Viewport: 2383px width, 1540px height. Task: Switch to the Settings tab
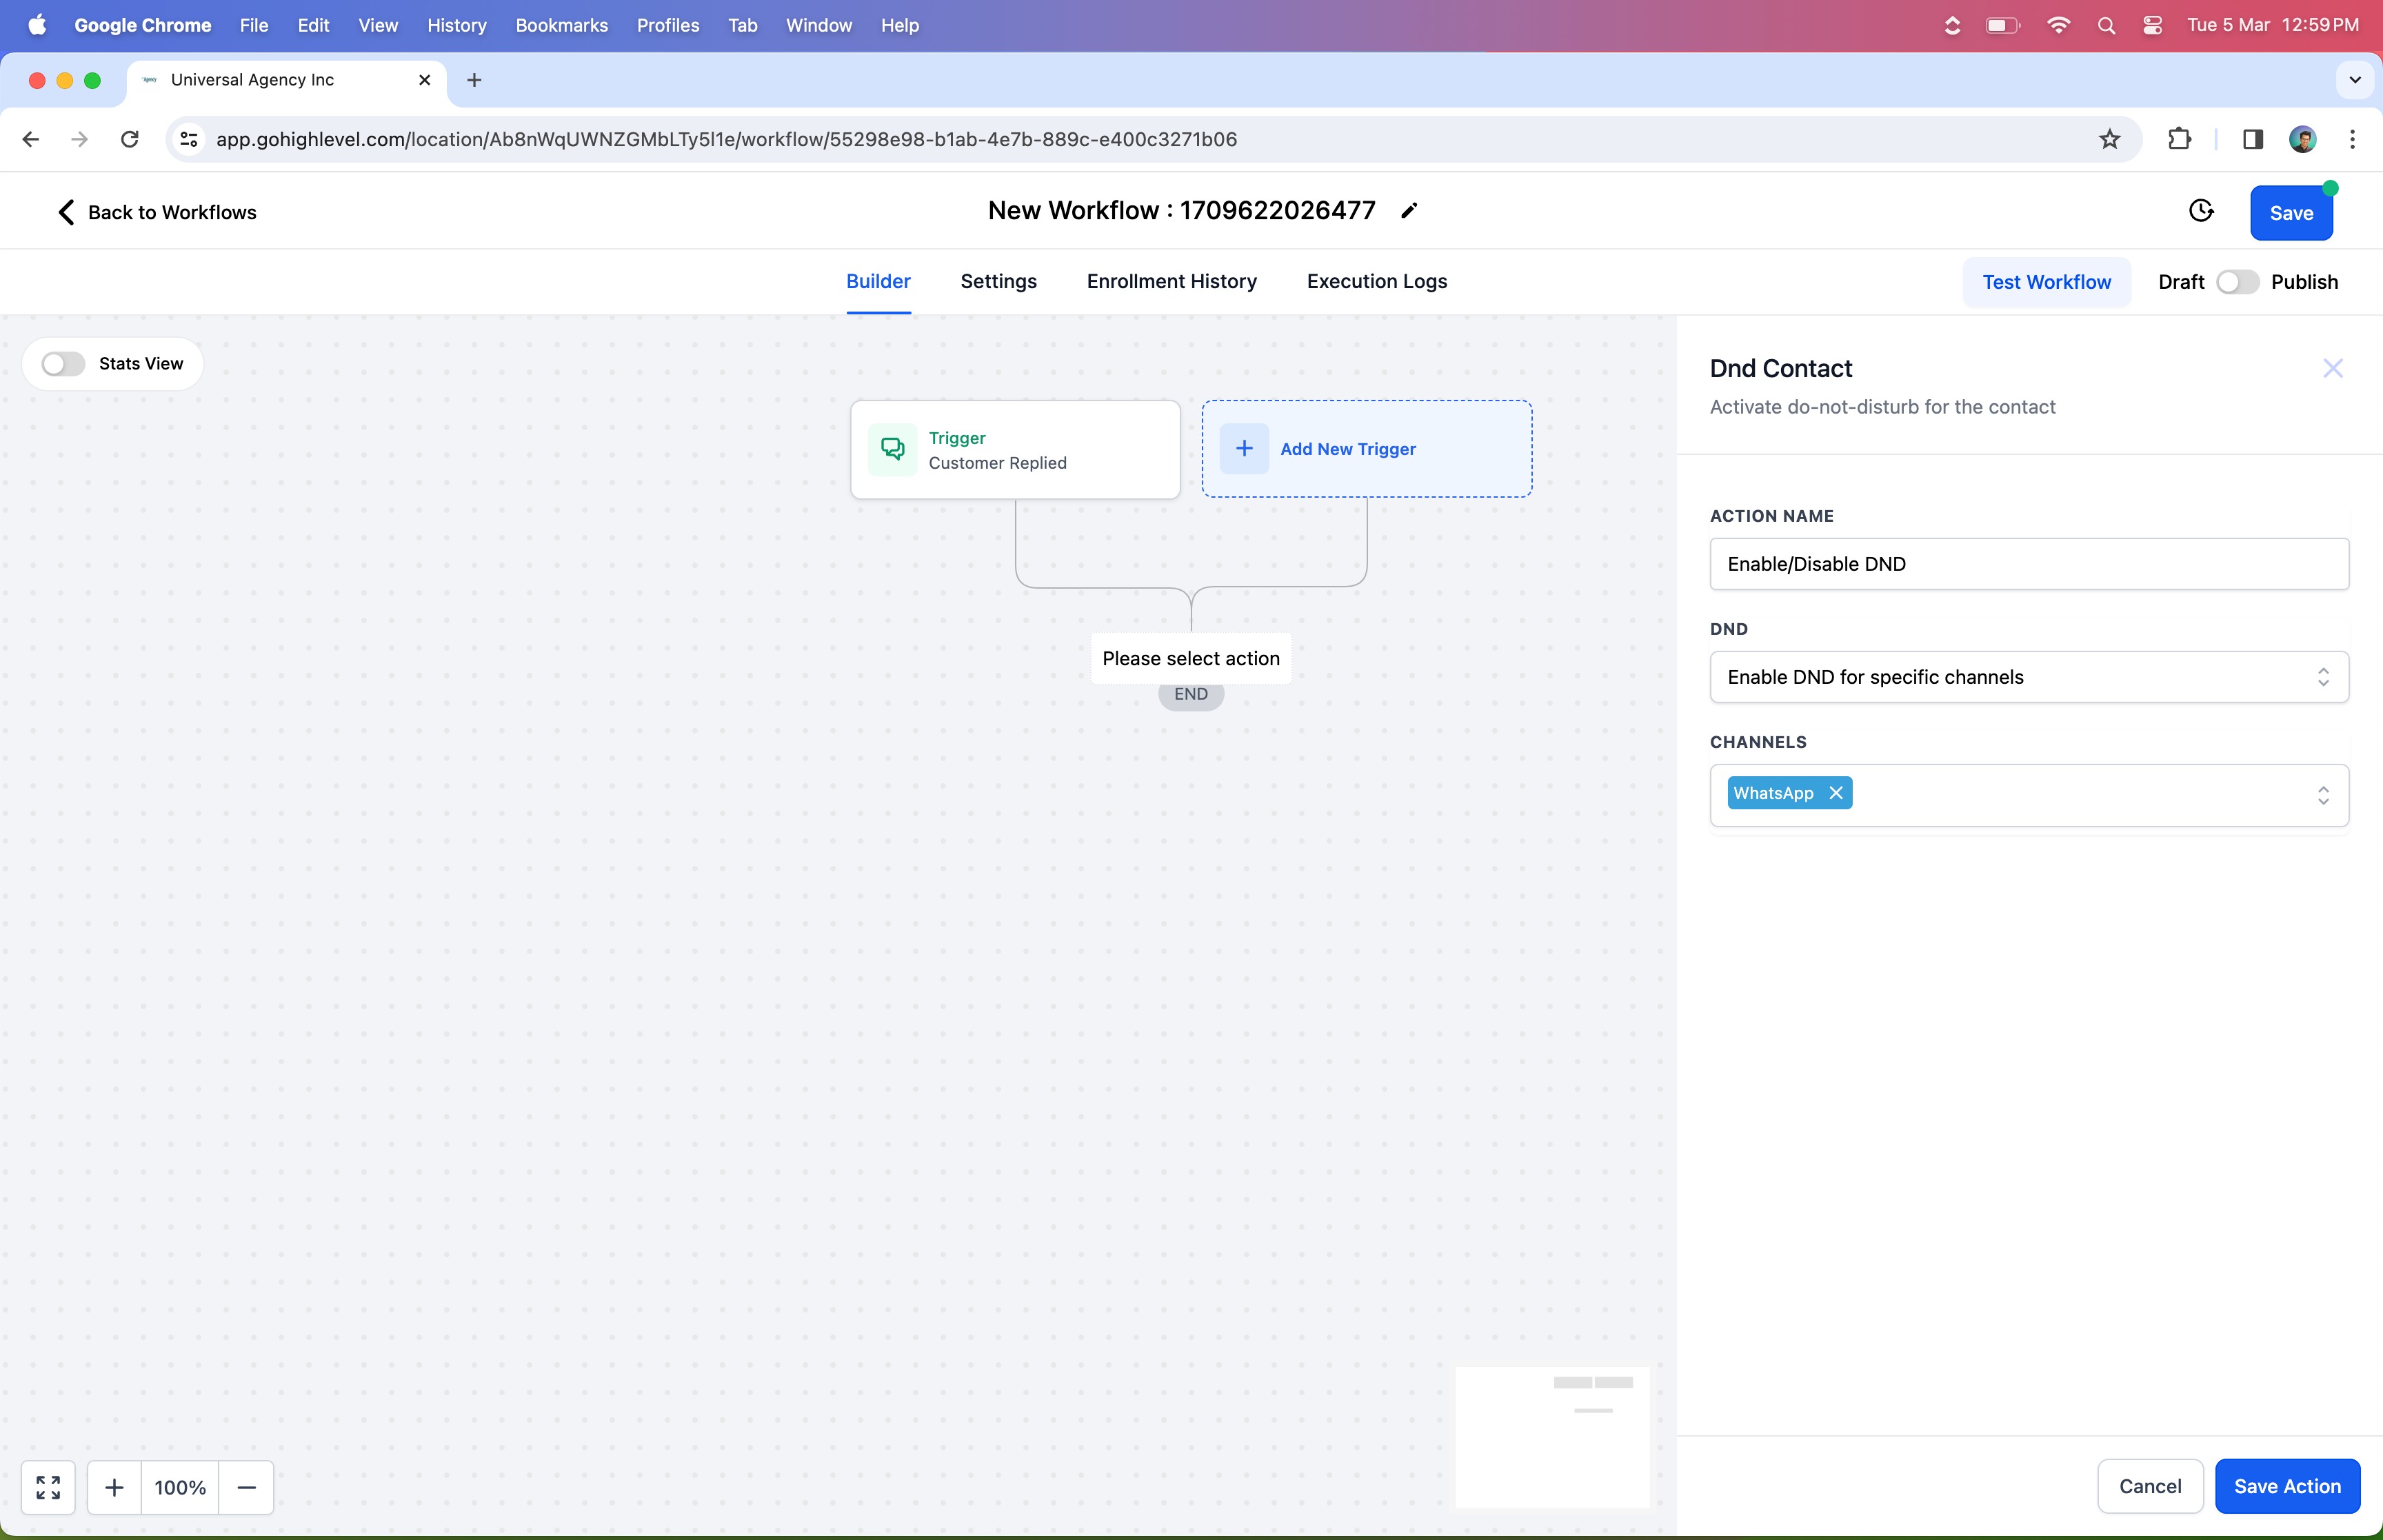[x=998, y=282]
